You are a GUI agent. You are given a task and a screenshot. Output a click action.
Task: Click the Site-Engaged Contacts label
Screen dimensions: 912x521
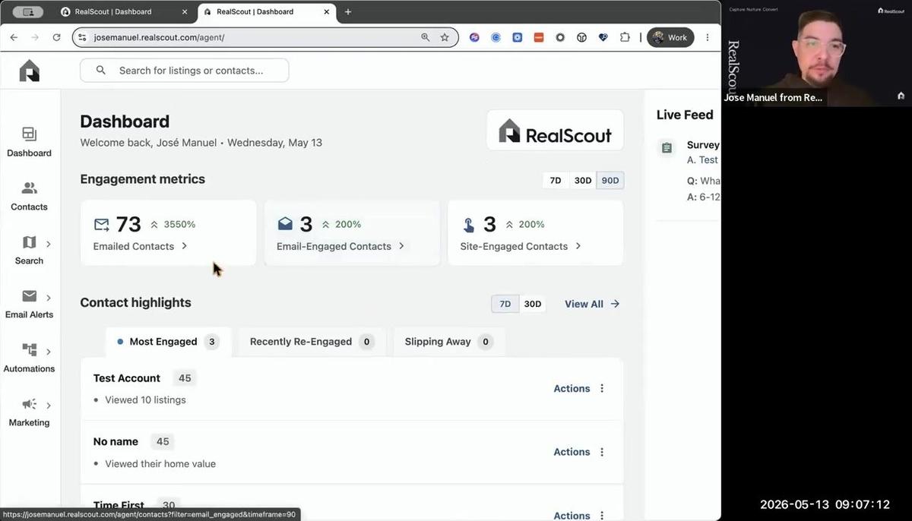[x=514, y=246]
